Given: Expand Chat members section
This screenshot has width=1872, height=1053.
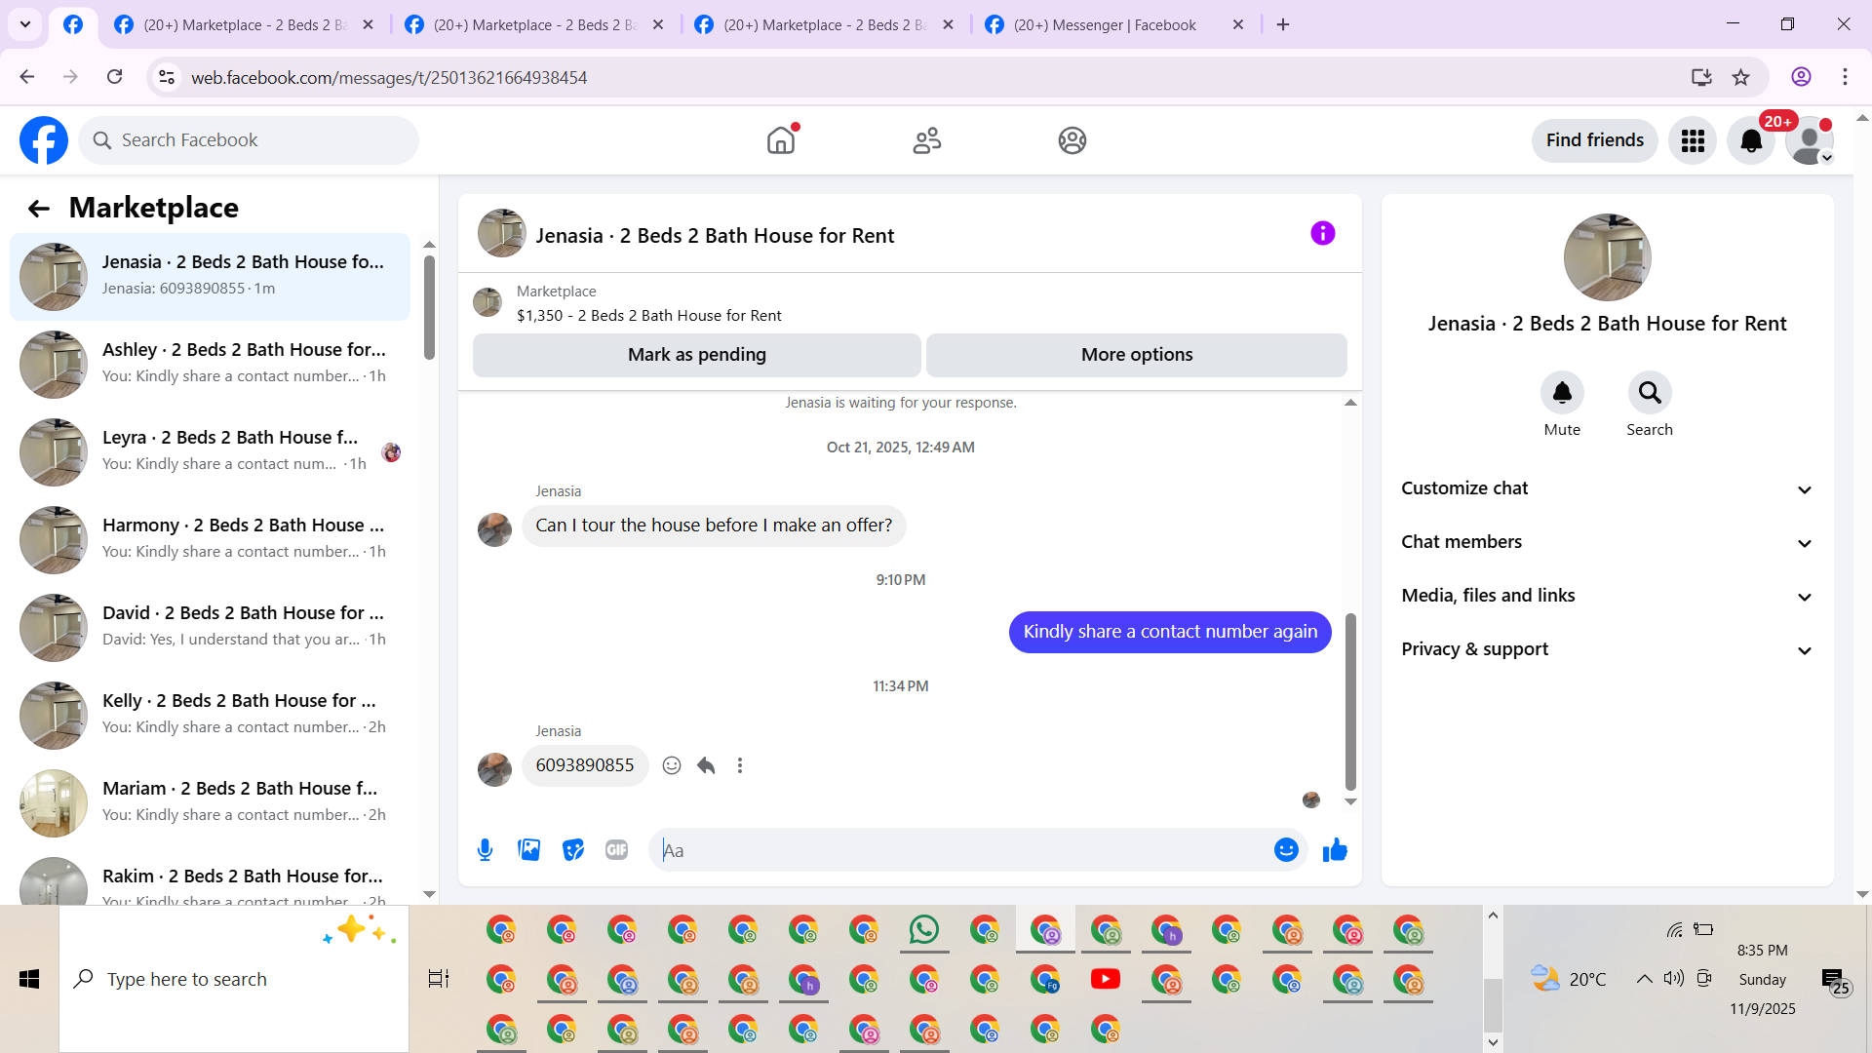Looking at the screenshot, I should coord(1607,542).
